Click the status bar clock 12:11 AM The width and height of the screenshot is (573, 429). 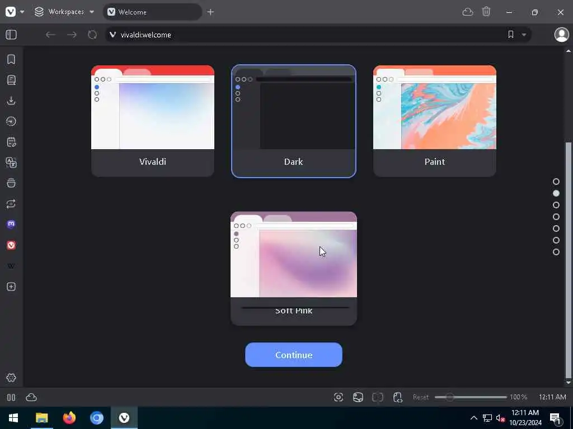[552, 397]
